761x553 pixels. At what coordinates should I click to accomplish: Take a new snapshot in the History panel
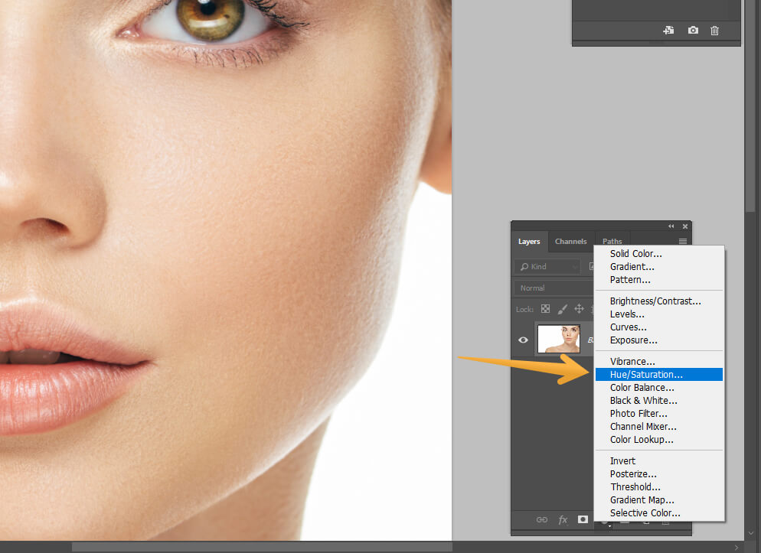pyautogui.click(x=693, y=30)
